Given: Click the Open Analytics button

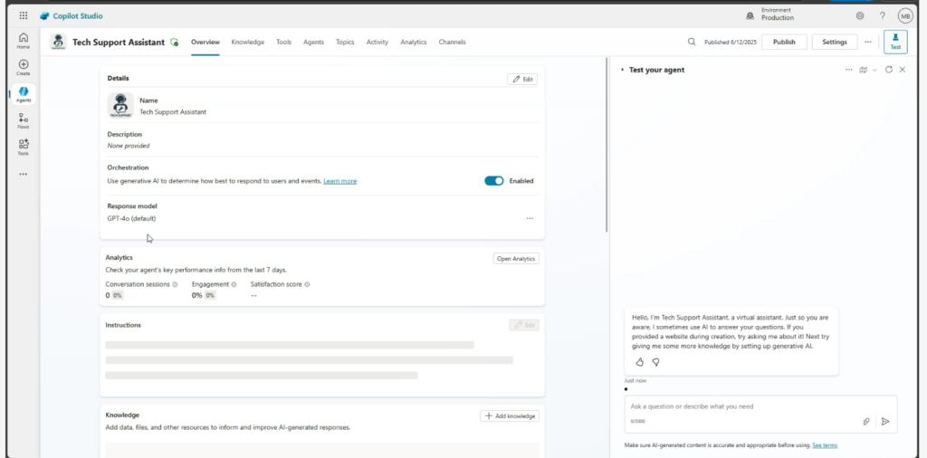Looking at the screenshot, I should (x=516, y=258).
